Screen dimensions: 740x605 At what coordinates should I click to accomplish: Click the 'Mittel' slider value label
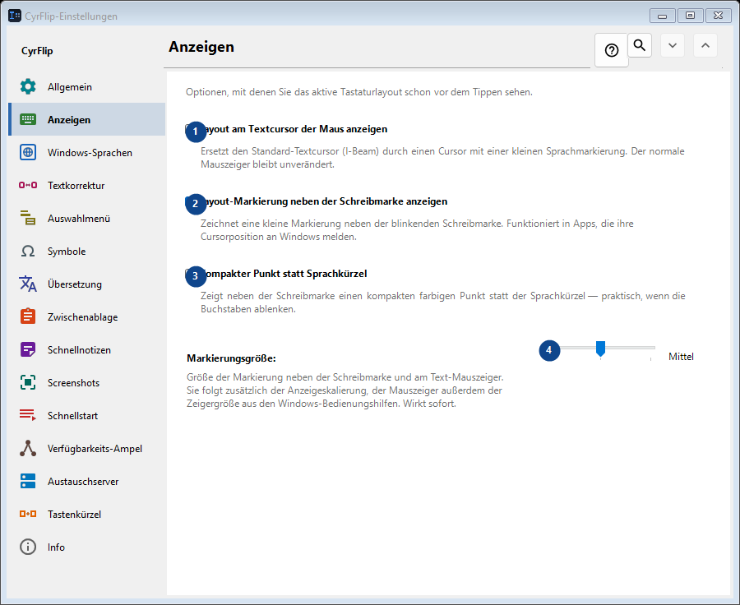681,357
